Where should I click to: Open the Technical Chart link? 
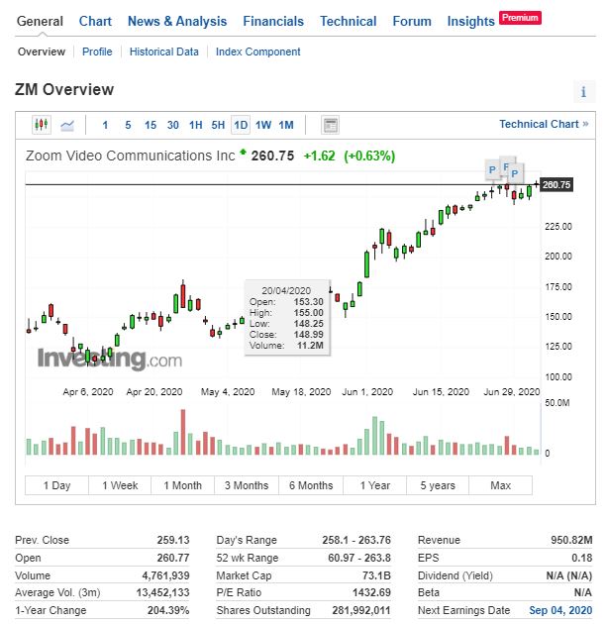pyautogui.click(x=544, y=124)
